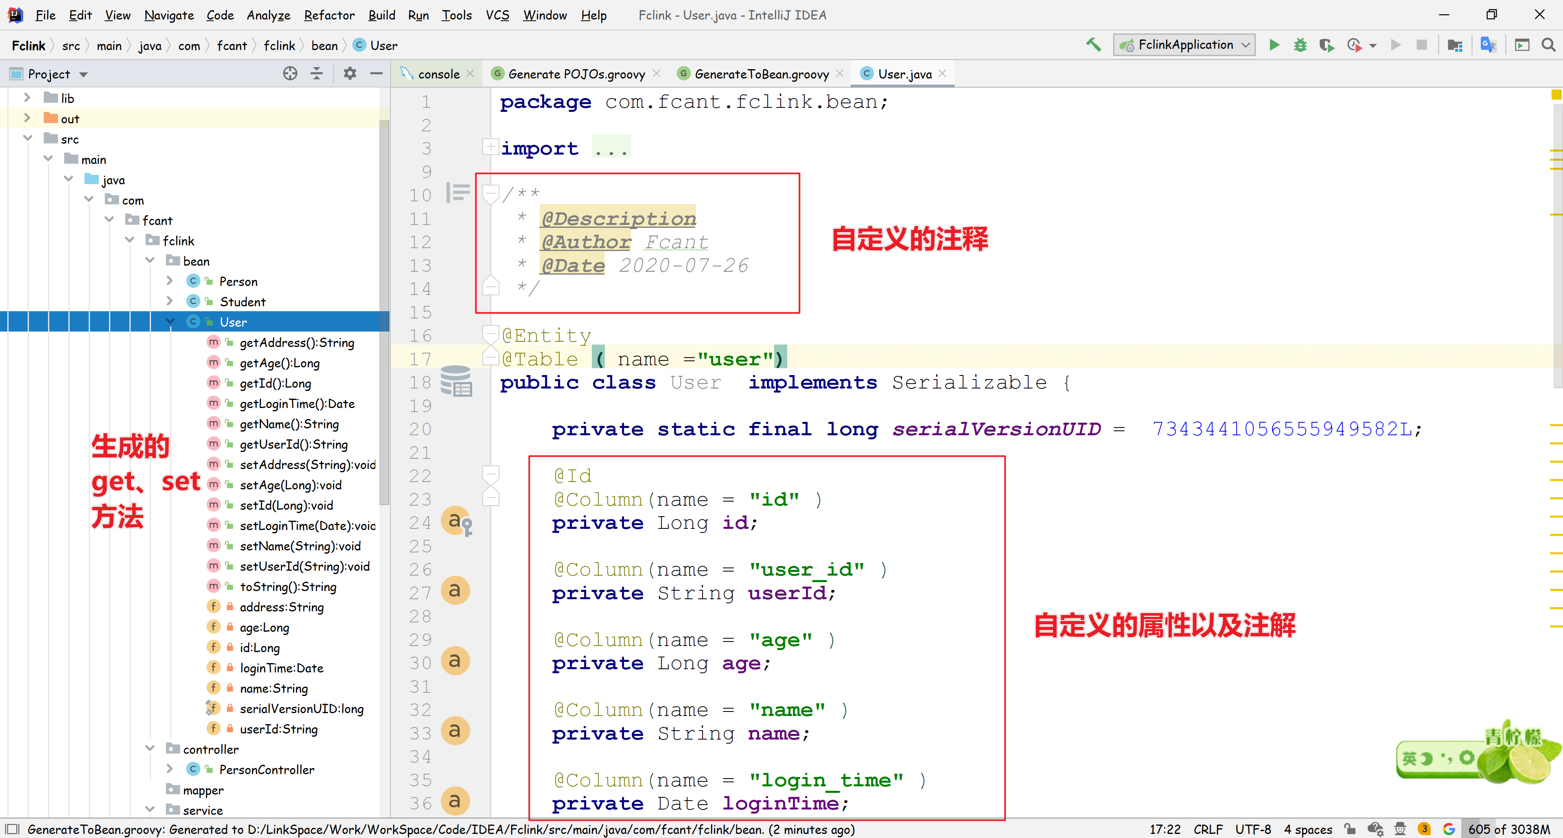1563x838 pixels.
Task: Open the Search Everywhere magnifier icon
Action: pos(1548,45)
